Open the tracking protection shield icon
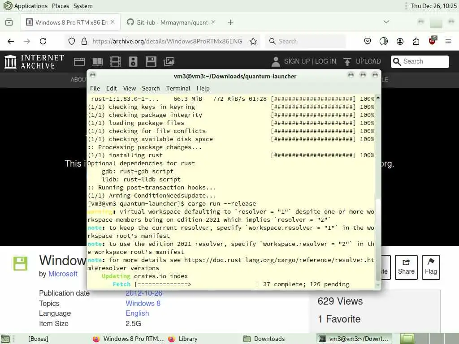459x344 pixels. point(72,41)
